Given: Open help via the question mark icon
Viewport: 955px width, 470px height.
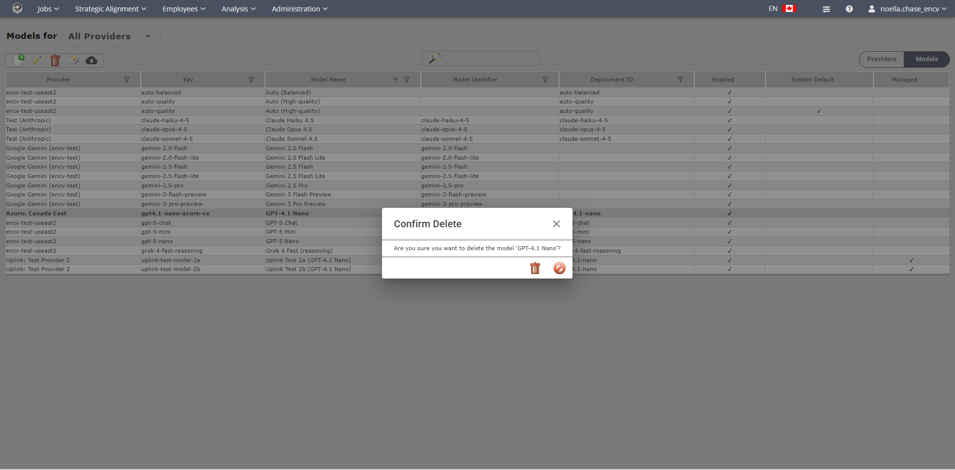Looking at the screenshot, I should pos(849,9).
